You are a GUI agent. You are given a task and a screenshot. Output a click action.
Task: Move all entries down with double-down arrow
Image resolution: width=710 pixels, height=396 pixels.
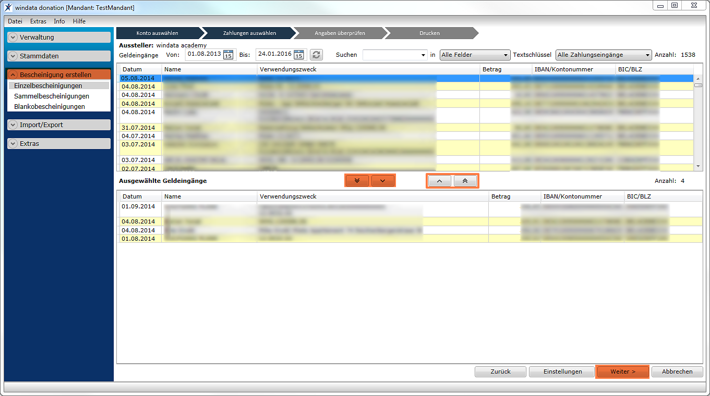[357, 181]
